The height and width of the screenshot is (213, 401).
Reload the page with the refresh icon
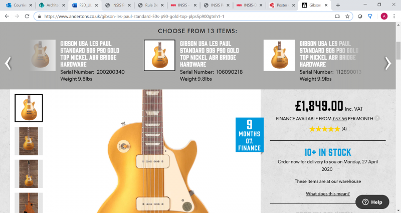27,16
